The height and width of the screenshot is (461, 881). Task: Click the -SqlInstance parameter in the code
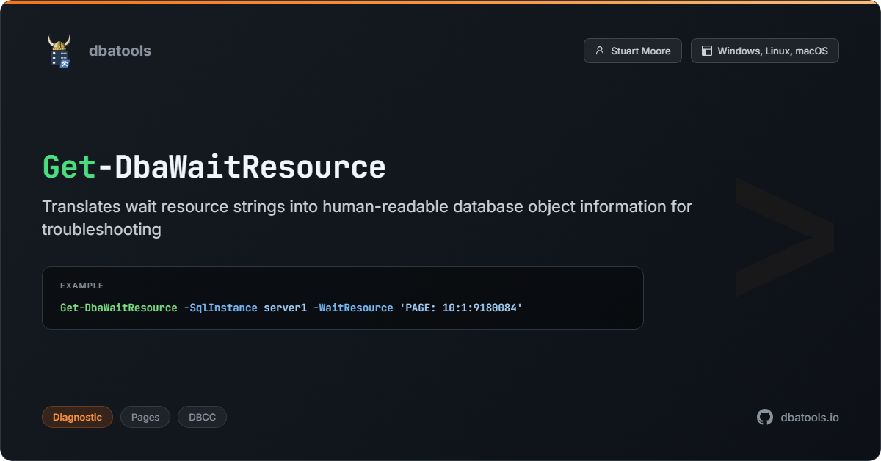point(220,308)
